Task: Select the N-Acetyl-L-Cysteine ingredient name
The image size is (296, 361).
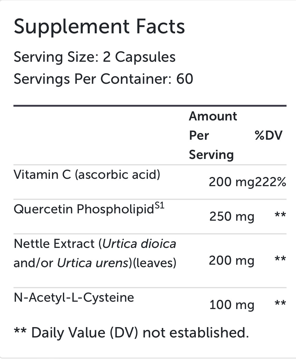Action: click(74, 297)
